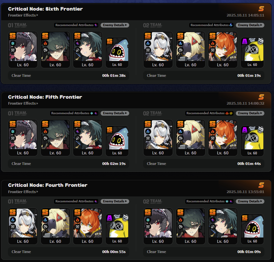This screenshot has height=262, width=274.
Task: Open Enemy Details for Sixth Frontier team 01
Action: tap(115, 25)
